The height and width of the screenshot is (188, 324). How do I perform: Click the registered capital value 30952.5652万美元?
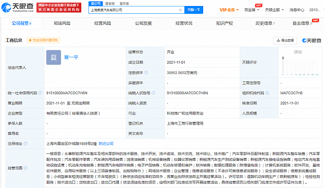click(x=182, y=73)
